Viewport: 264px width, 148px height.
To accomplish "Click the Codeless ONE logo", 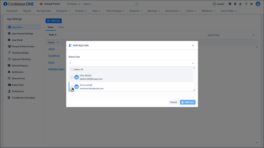I will click(19, 4).
